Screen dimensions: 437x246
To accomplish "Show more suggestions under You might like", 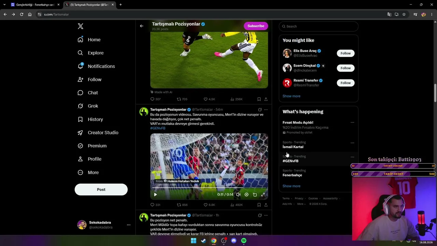I will (x=292, y=96).
